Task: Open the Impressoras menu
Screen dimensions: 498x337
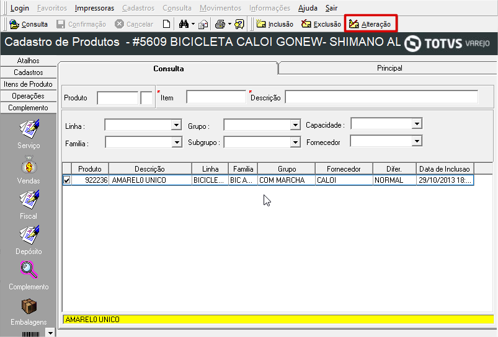Action: tap(94, 8)
